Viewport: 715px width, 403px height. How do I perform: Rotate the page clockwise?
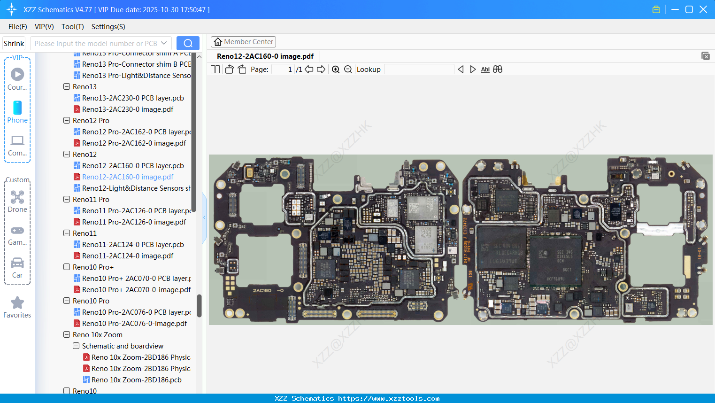point(242,70)
